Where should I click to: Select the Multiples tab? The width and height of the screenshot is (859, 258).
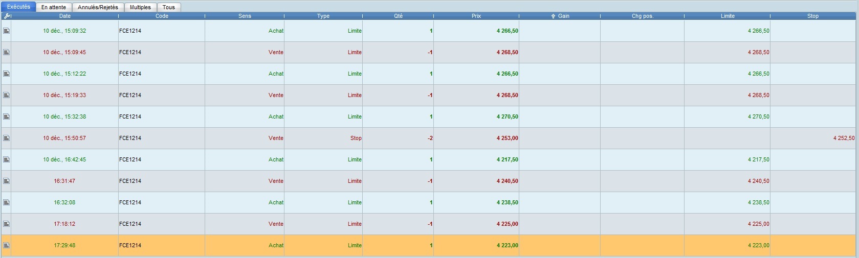(140, 7)
